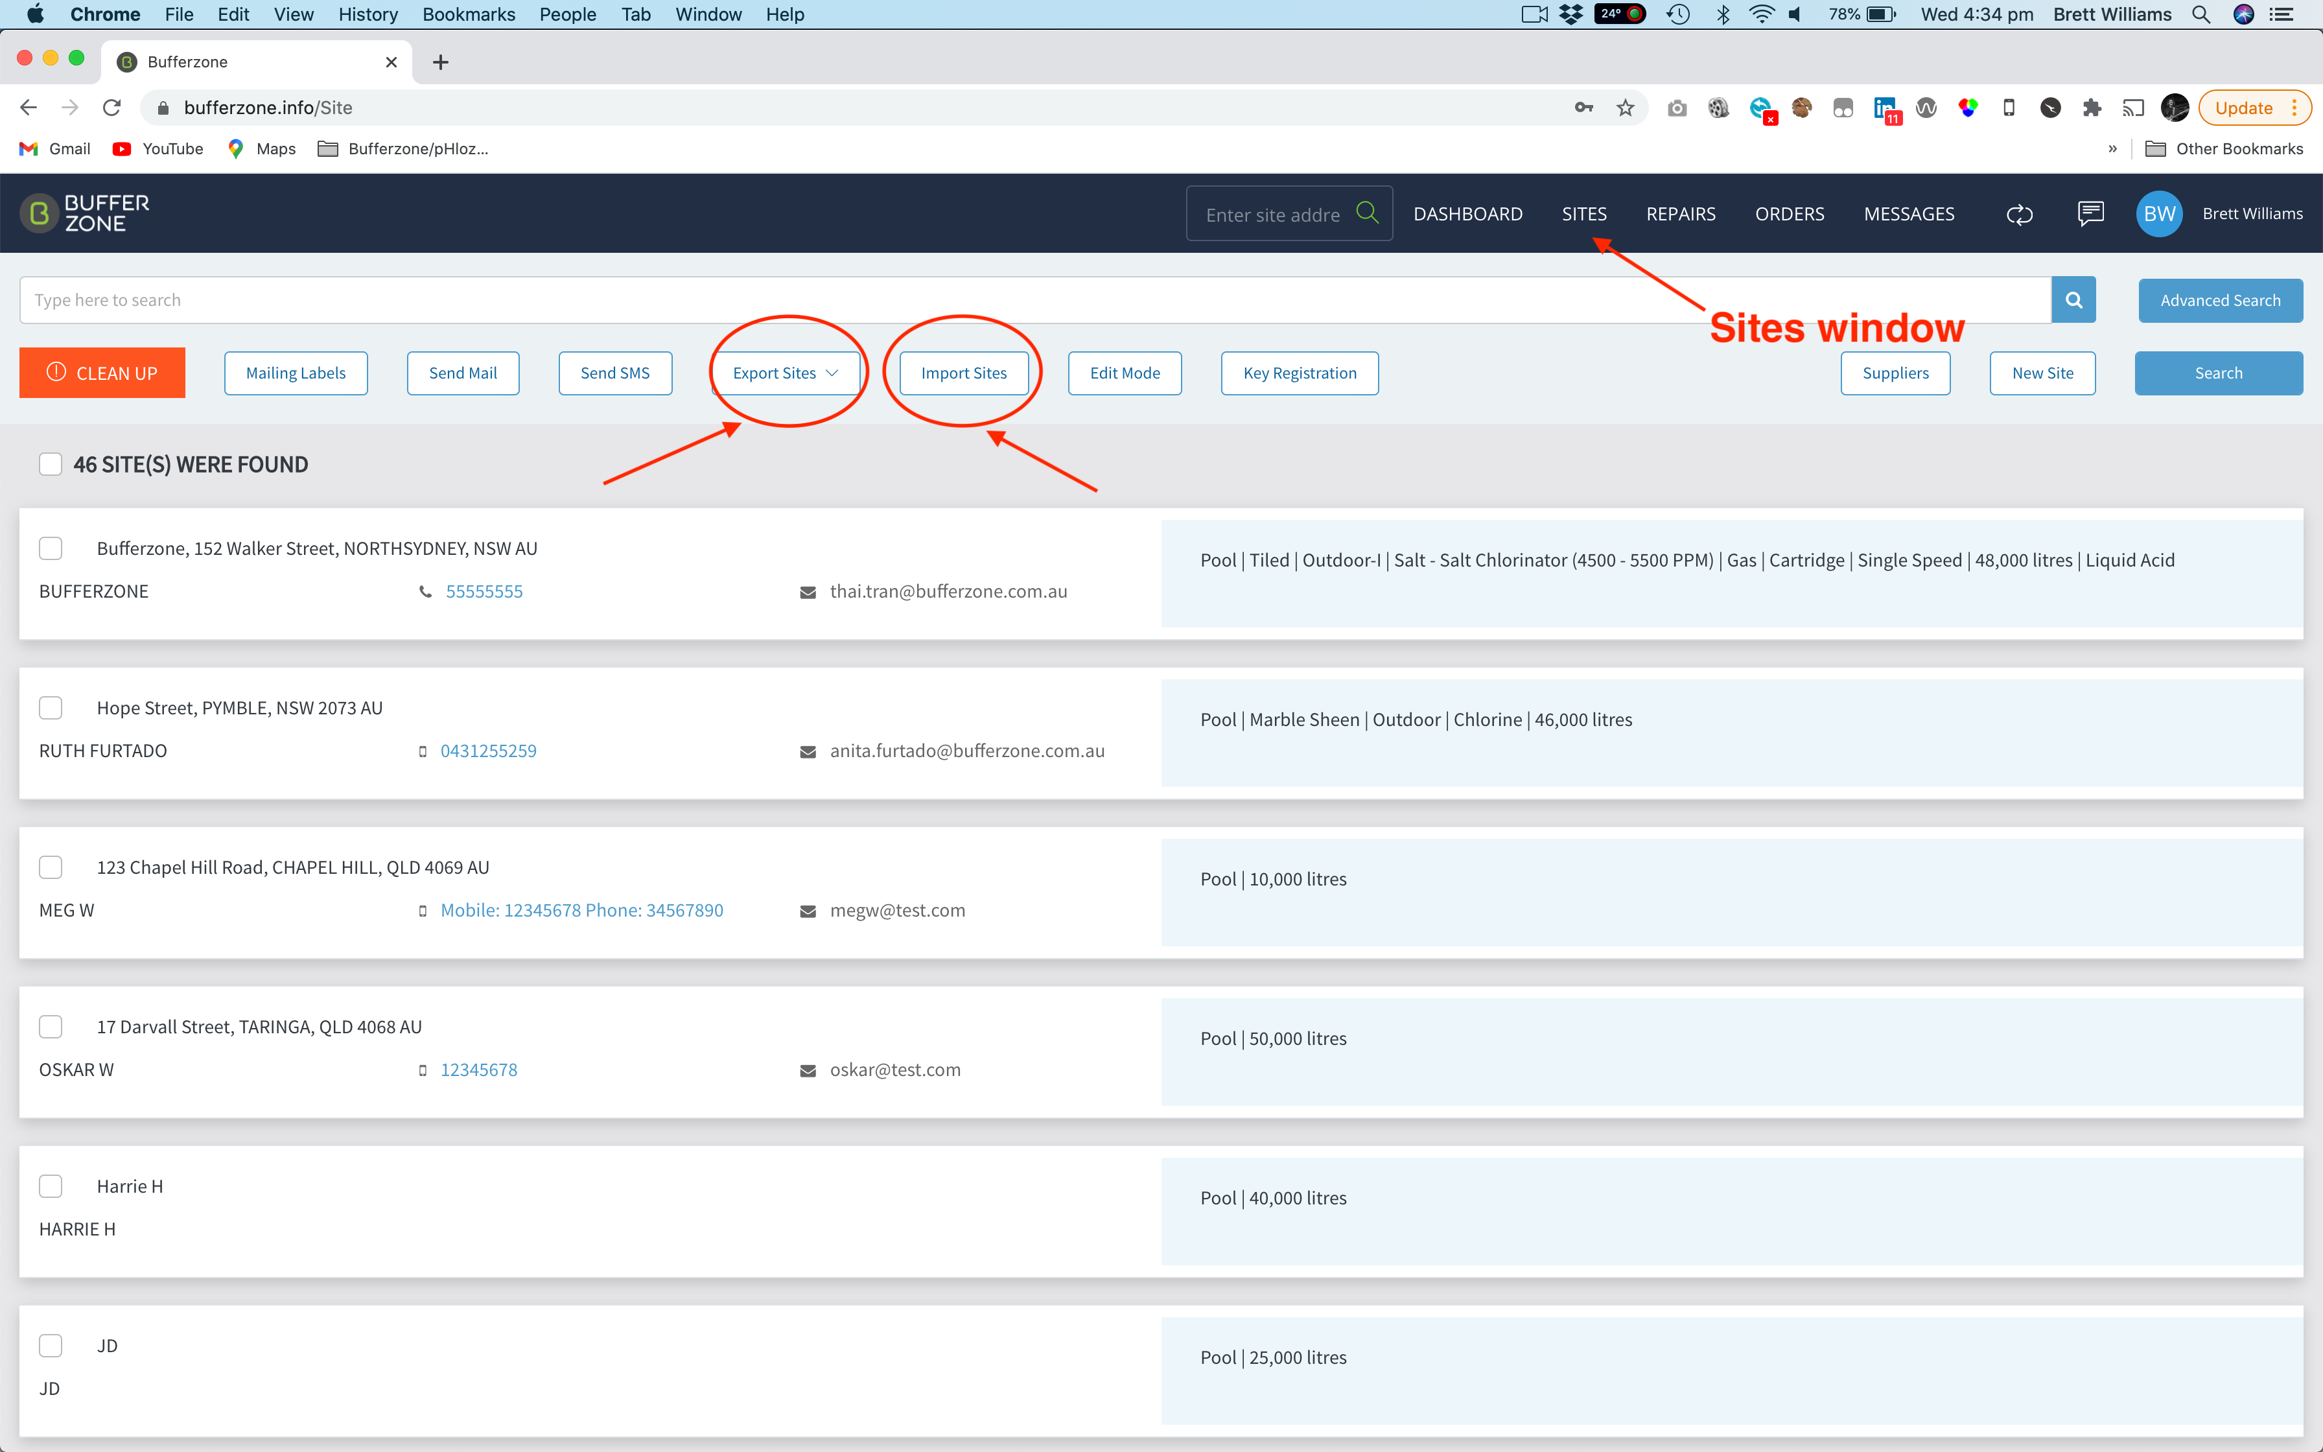The width and height of the screenshot is (2323, 1452).
Task: Open the sync refresh icon in header
Action: [x=2020, y=214]
